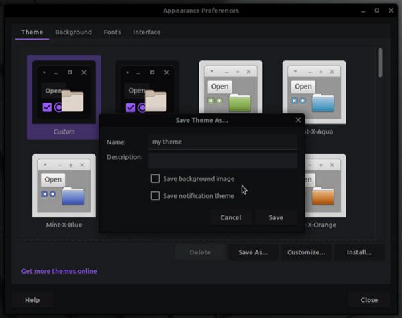This screenshot has width=402, height=318.
Task: Click the Customize... button
Action: click(306, 252)
